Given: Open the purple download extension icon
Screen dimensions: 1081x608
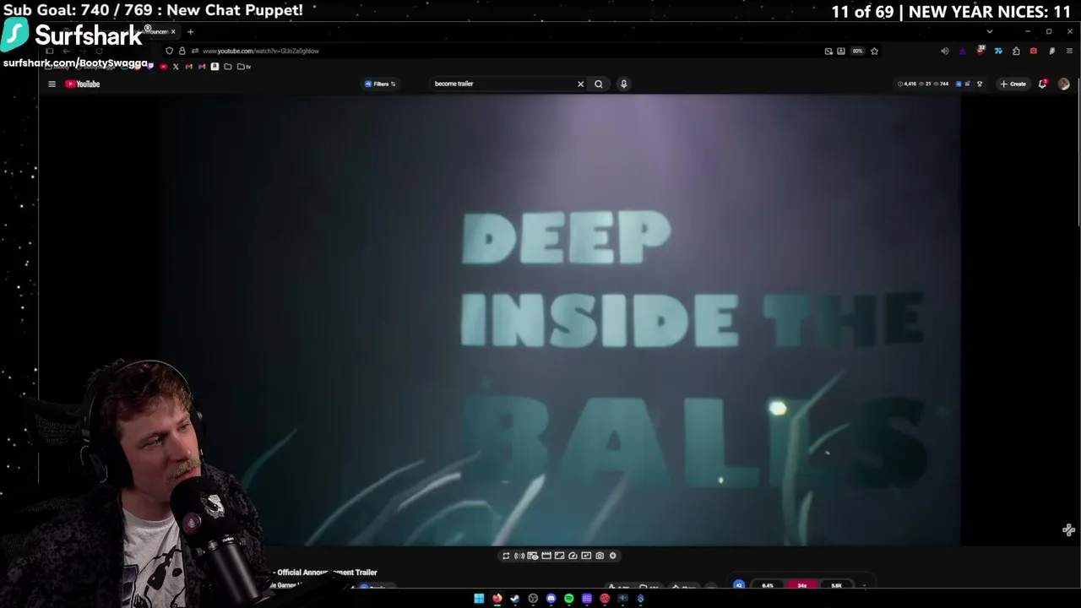Looking at the screenshot, I should click(963, 51).
